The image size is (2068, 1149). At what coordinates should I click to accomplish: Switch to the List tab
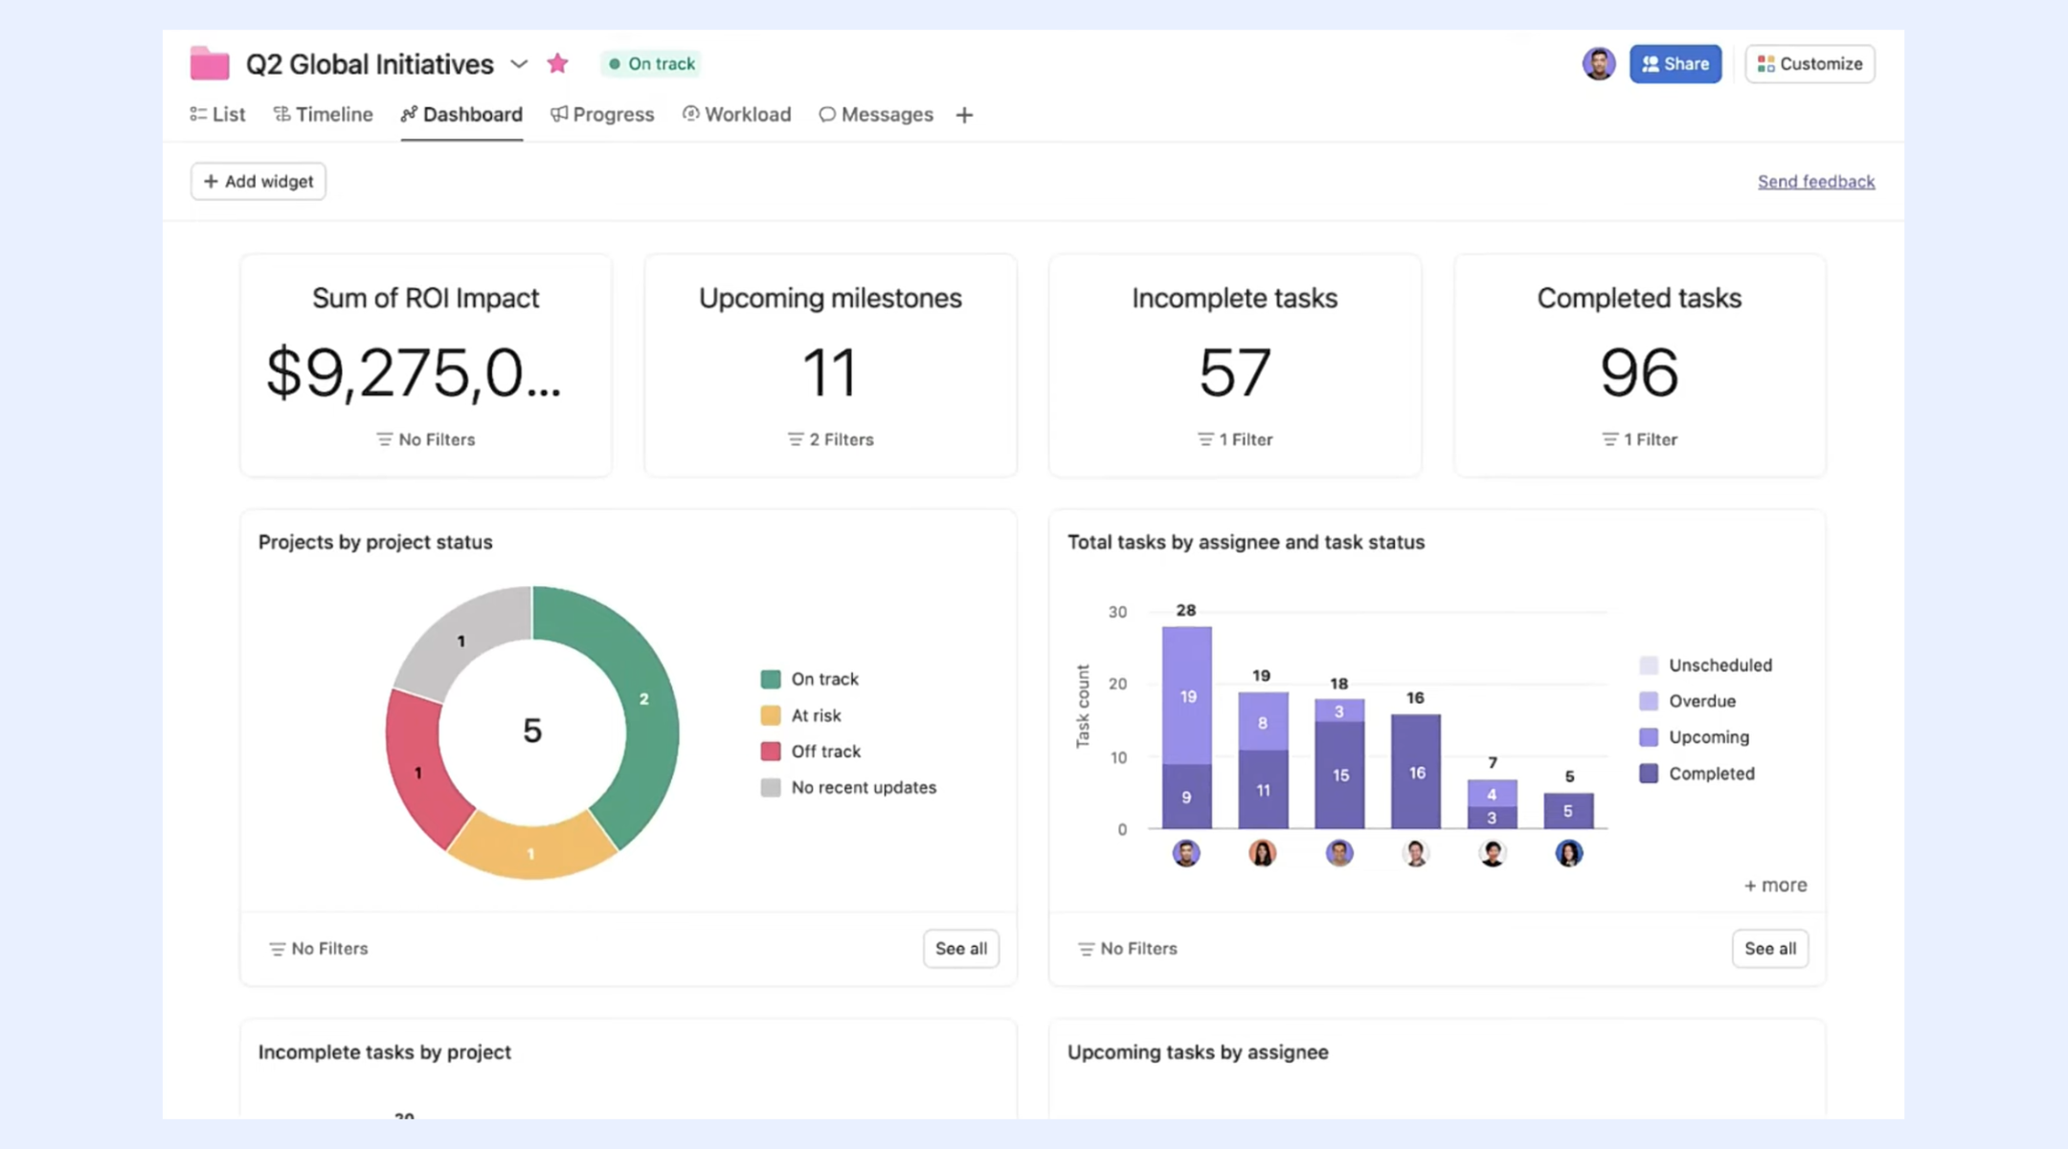[x=217, y=114]
